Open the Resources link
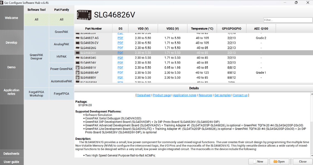313x165 pixels. [x=205, y=95]
